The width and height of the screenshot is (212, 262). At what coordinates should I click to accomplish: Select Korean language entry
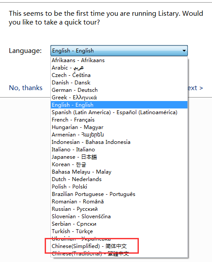[119, 164]
